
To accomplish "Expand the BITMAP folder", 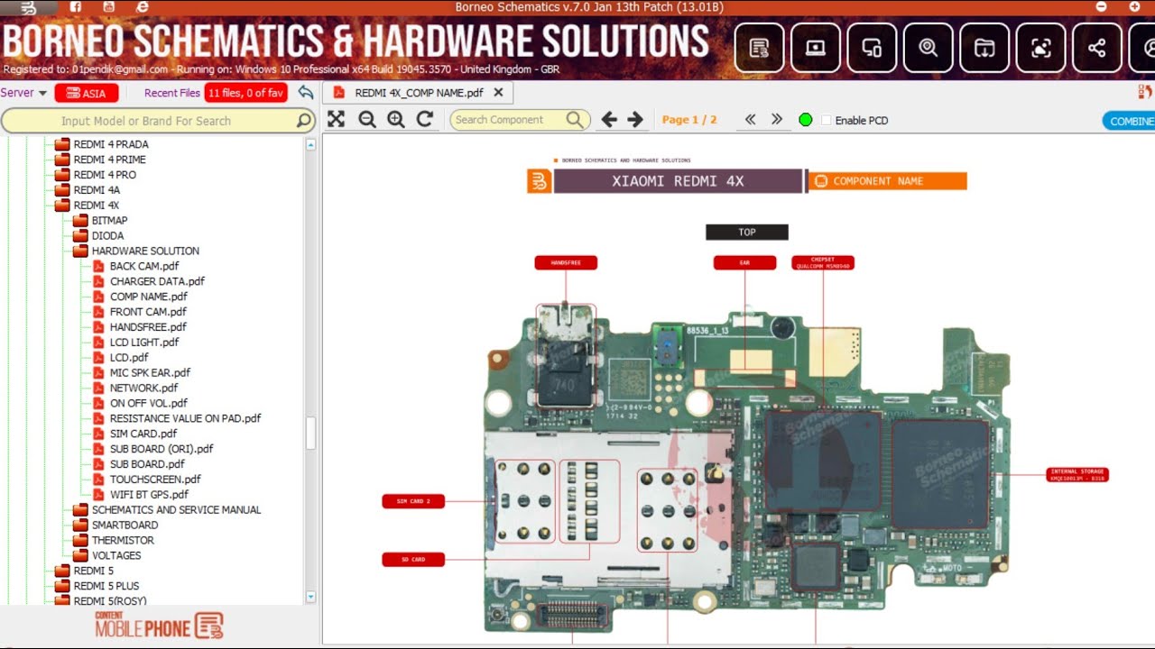I will 80,221.
